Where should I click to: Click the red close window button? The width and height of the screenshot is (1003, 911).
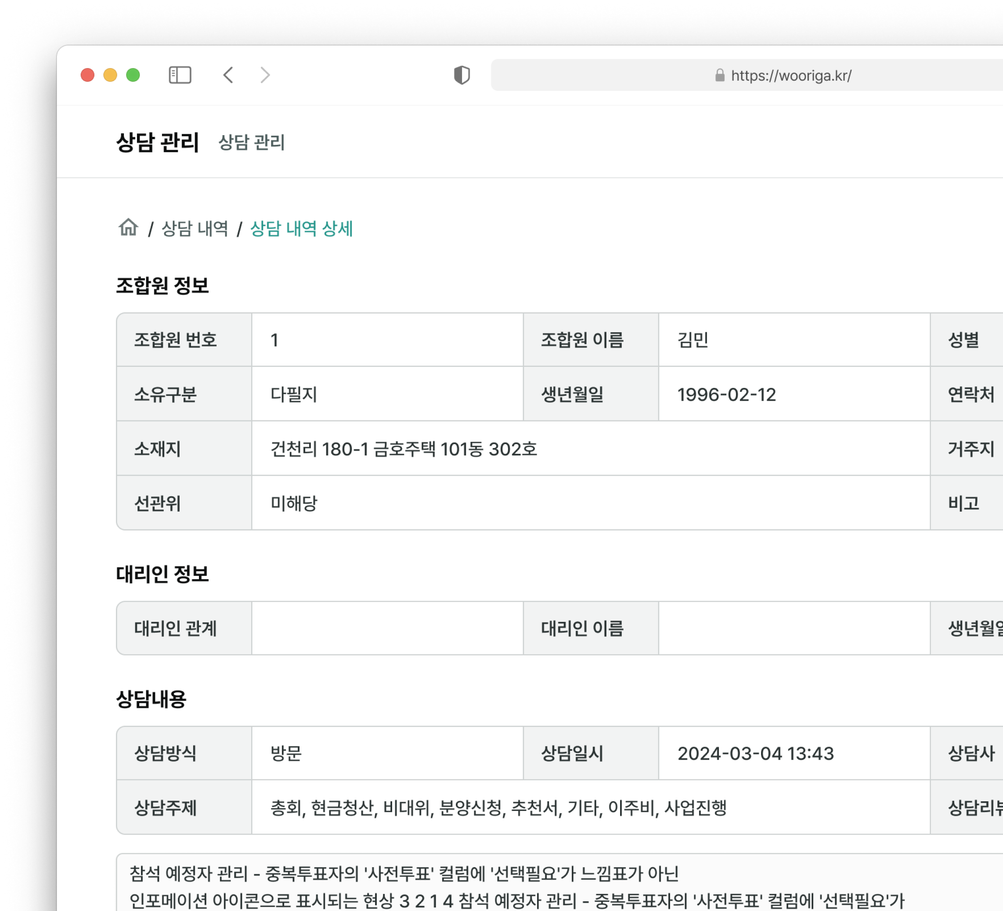coord(87,75)
